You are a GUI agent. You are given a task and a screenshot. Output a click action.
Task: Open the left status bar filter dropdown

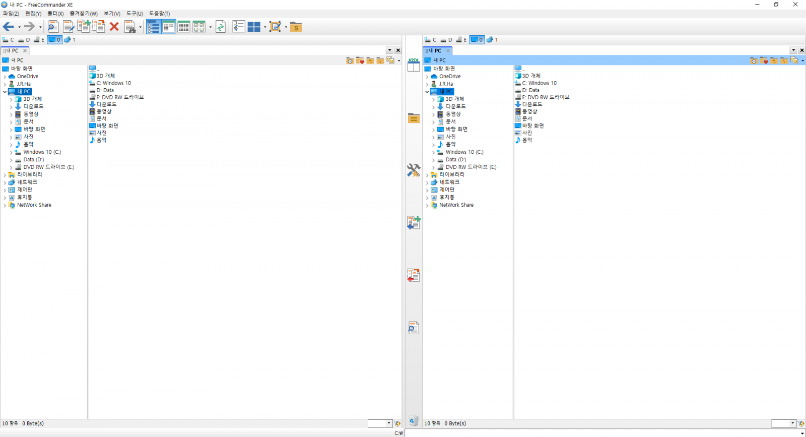(x=389, y=423)
